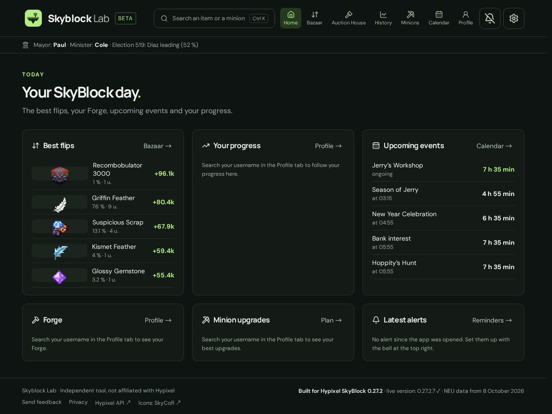Follow the Calendar link in Upcoming events
Screen dimensions: 552x414
pyautogui.click(x=494, y=146)
